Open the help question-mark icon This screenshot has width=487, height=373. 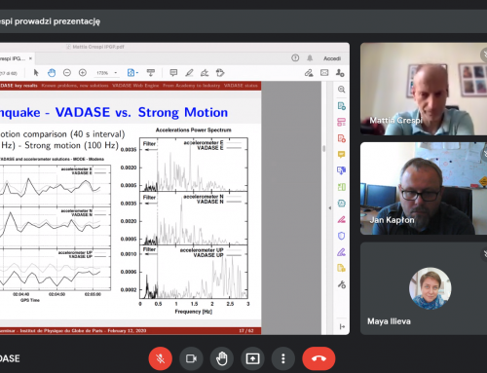click(295, 58)
